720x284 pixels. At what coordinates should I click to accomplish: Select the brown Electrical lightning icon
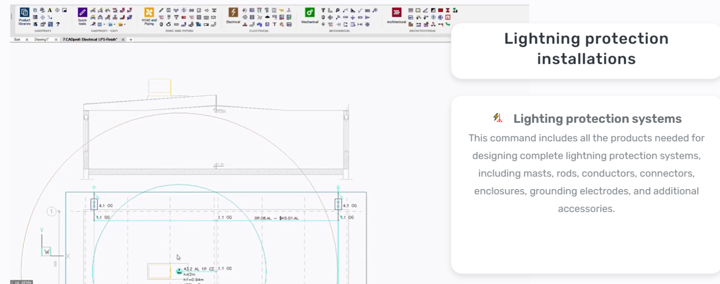tap(233, 12)
